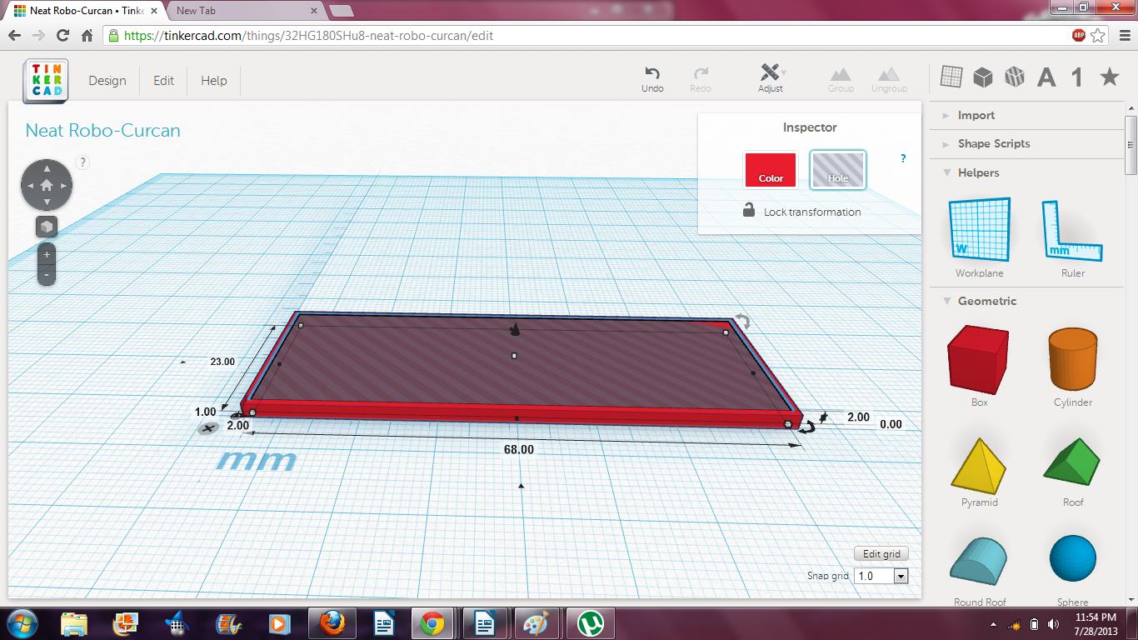The image size is (1138, 640).
Task: Select the letter A shapes icon
Action: coord(1046,77)
